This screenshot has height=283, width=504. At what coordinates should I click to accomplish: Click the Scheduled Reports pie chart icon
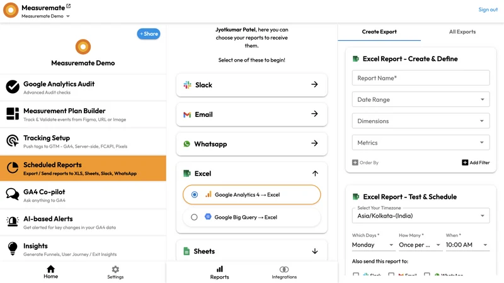pyautogui.click(x=13, y=167)
